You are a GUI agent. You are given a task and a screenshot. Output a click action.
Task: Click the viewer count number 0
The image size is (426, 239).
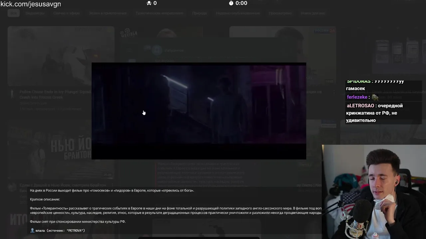tap(155, 3)
